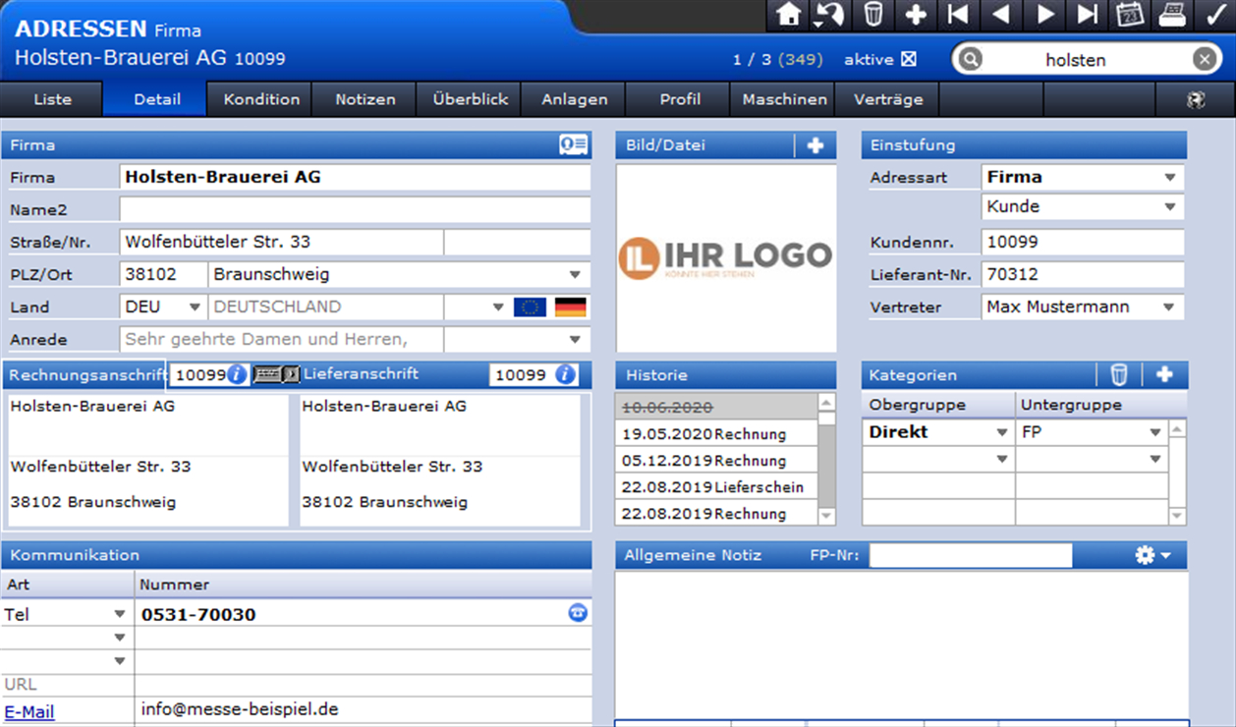Viewport: 1236px width, 727px height.
Task: Open the Adressart Firma dropdown
Action: [1170, 177]
